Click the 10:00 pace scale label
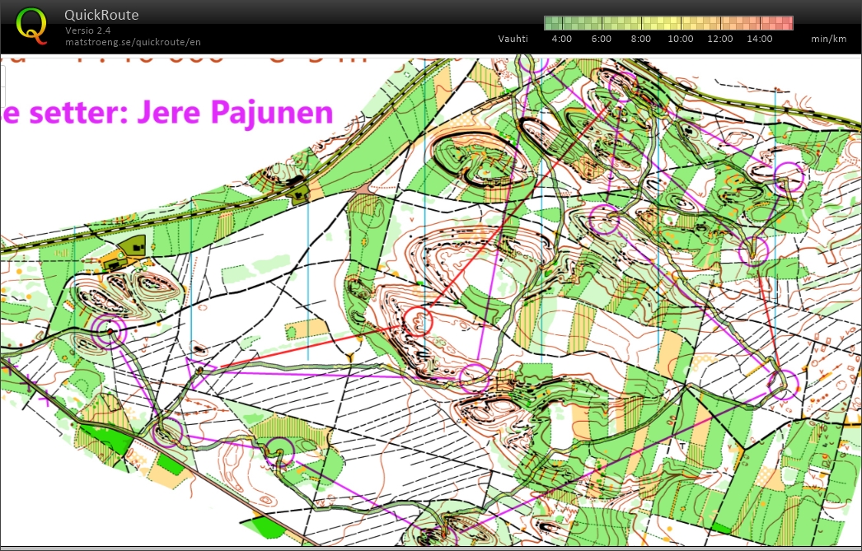 tap(680, 39)
